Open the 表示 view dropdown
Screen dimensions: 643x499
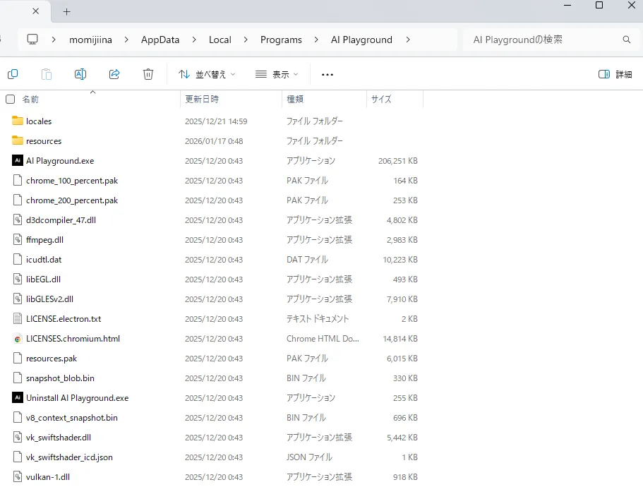[276, 74]
